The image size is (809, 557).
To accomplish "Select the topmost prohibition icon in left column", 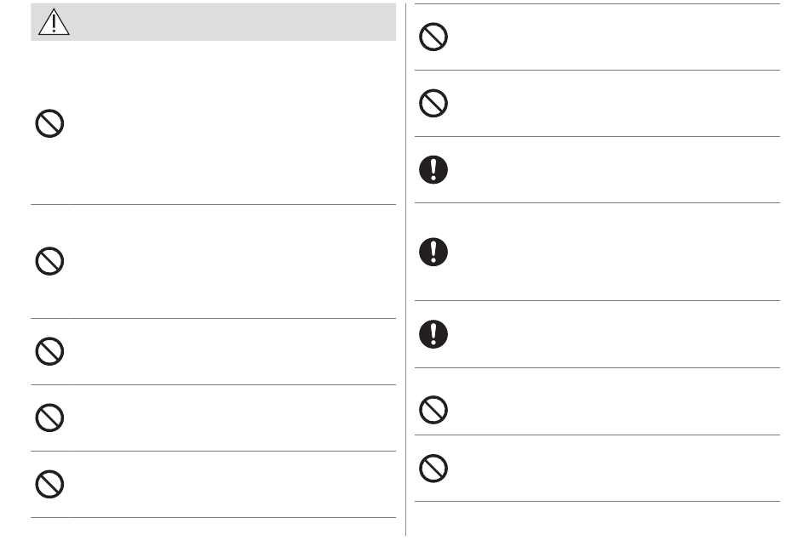I will coord(49,123).
